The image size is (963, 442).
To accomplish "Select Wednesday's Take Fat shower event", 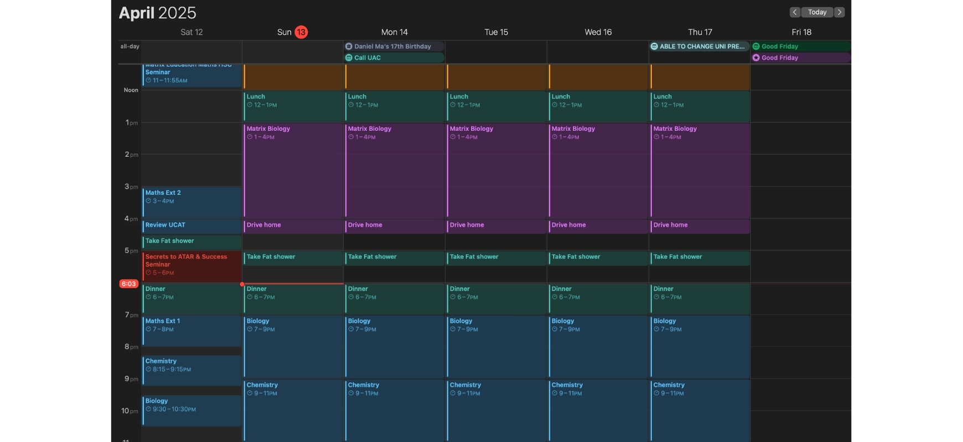I will [598, 258].
